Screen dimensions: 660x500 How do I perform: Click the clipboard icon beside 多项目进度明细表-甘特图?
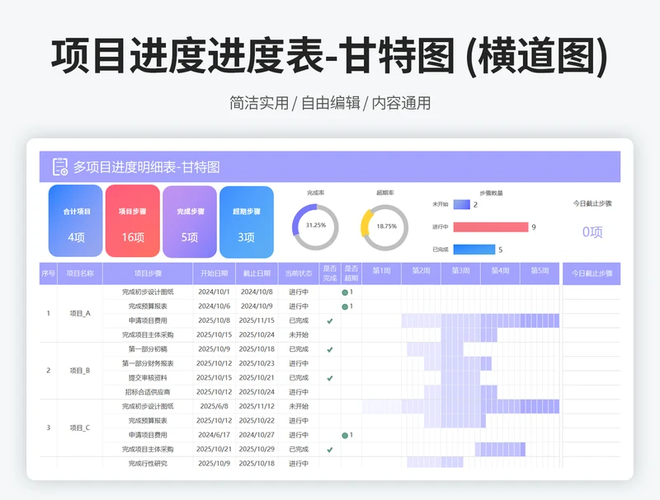pos(59,166)
